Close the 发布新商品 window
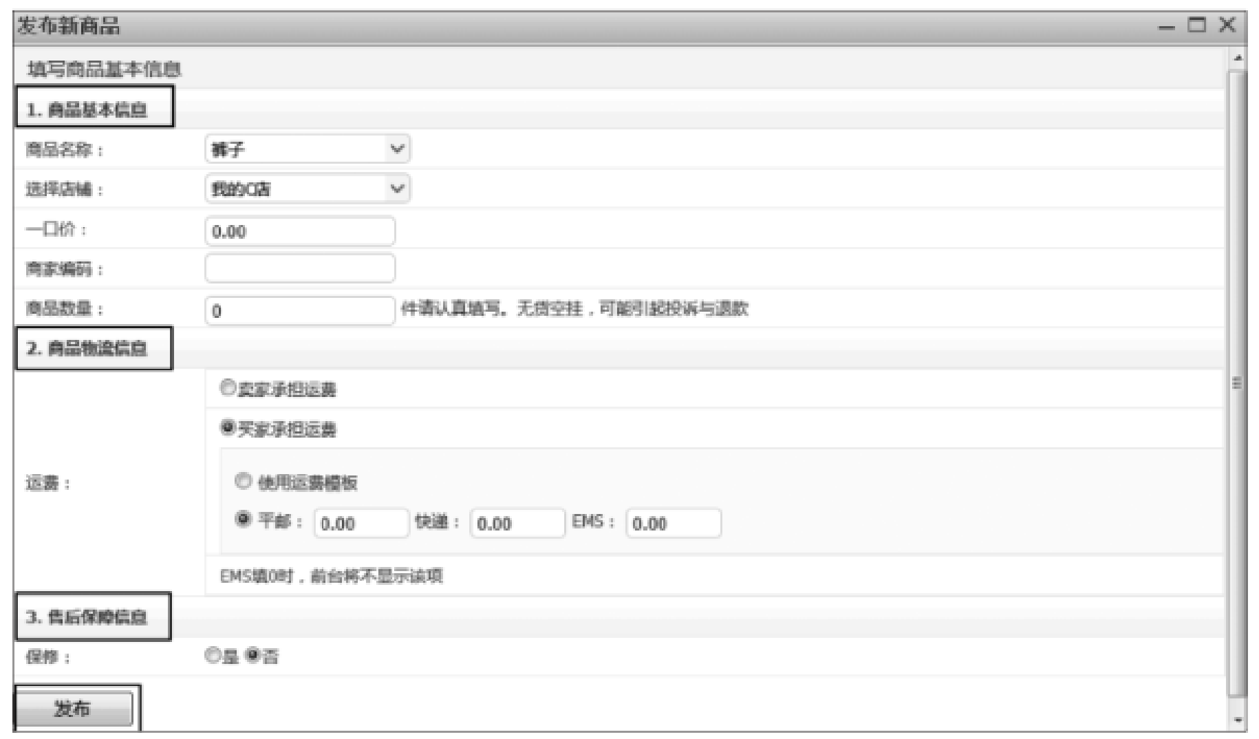 (x=1227, y=25)
